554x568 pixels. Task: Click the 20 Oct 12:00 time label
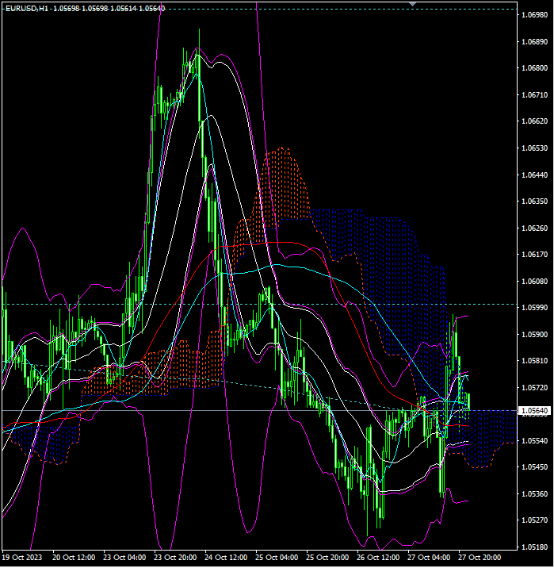[74, 558]
